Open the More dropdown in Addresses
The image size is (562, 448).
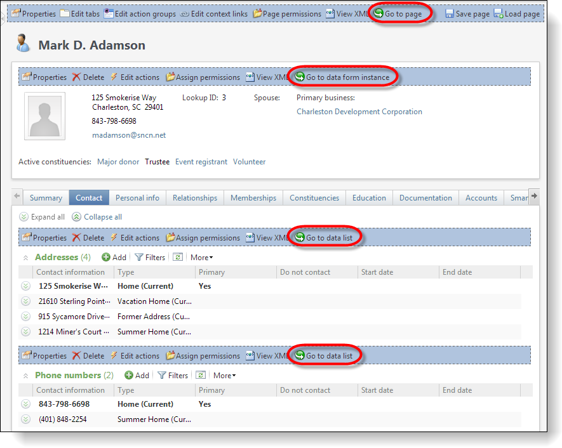click(x=201, y=258)
